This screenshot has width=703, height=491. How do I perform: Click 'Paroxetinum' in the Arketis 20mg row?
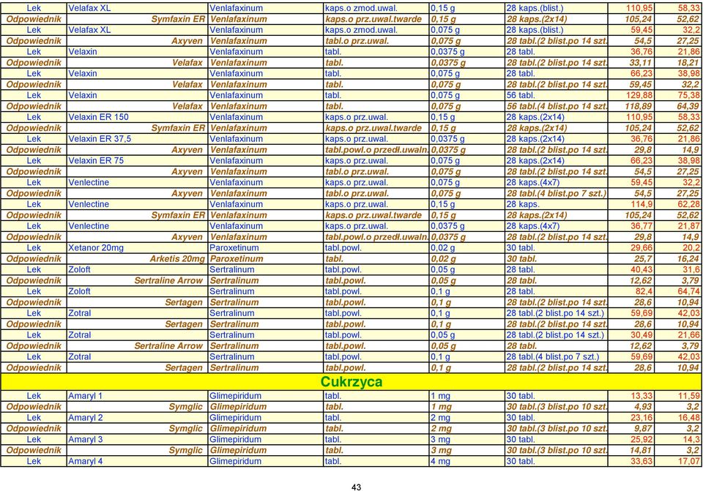(237, 259)
